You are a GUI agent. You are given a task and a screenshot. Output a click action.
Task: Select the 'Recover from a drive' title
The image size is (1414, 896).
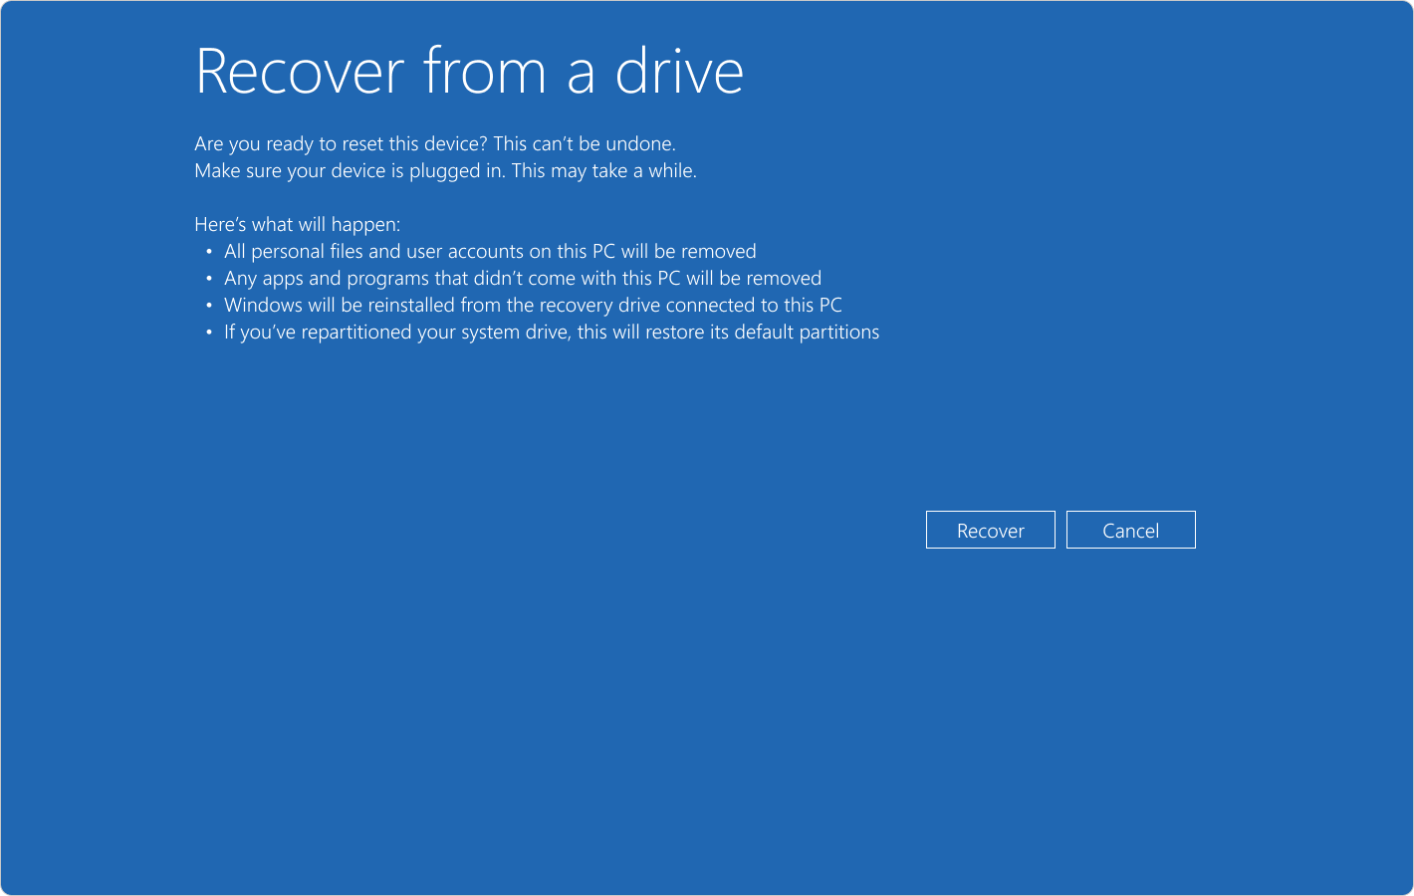coord(469,71)
